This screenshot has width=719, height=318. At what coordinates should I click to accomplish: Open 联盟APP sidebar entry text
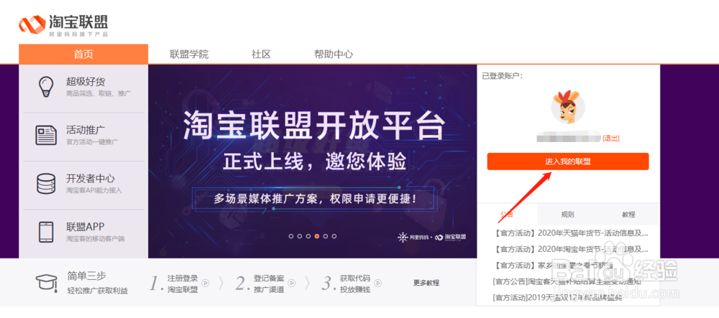[x=86, y=227]
